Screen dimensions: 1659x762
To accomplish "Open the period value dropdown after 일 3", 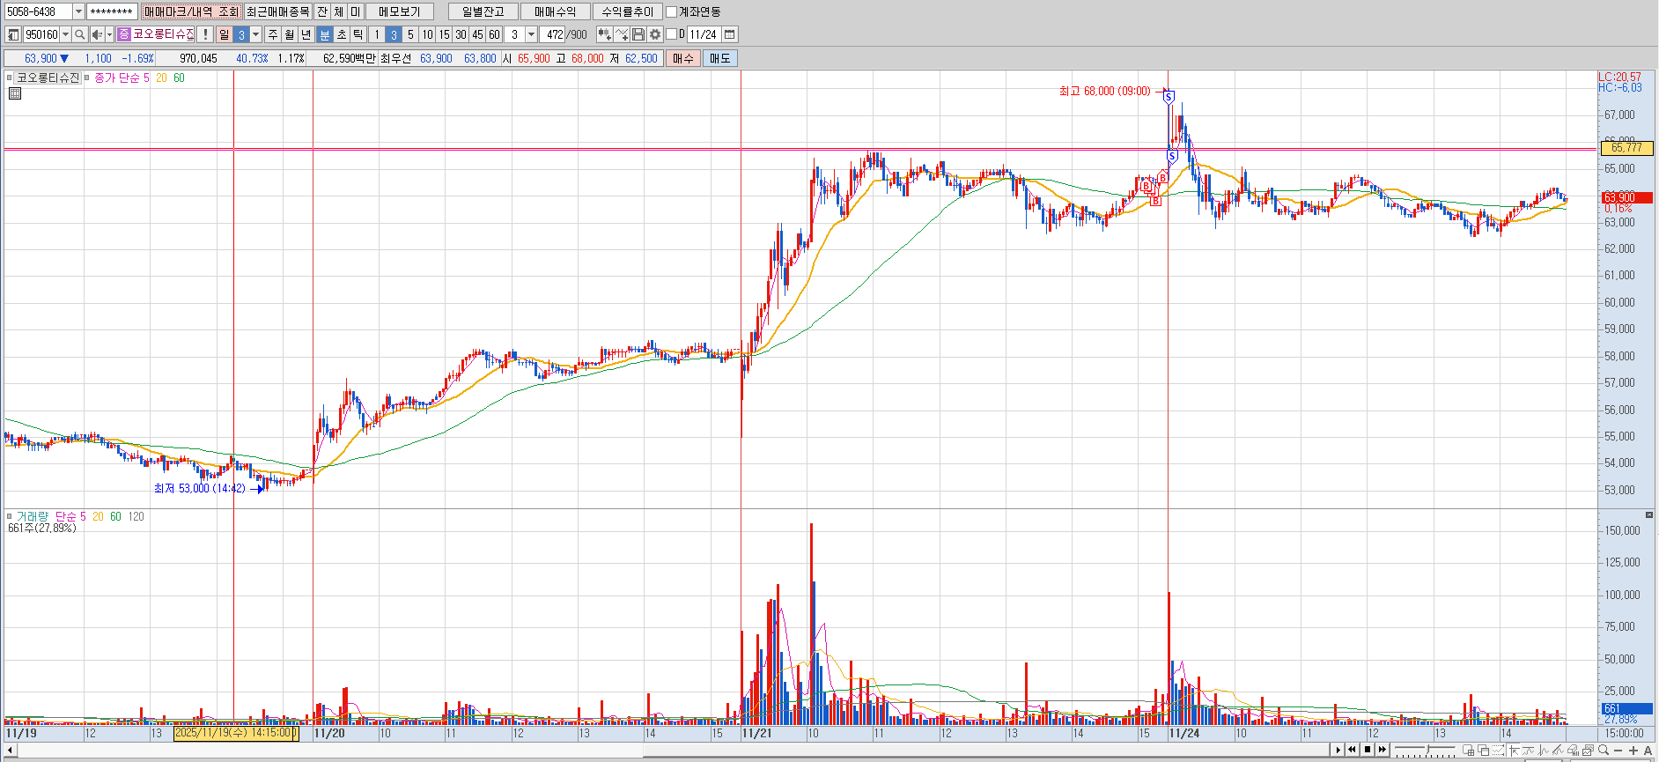I will (x=256, y=34).
